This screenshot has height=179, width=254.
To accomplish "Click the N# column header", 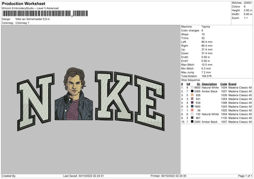I will [x=188, y=84].
